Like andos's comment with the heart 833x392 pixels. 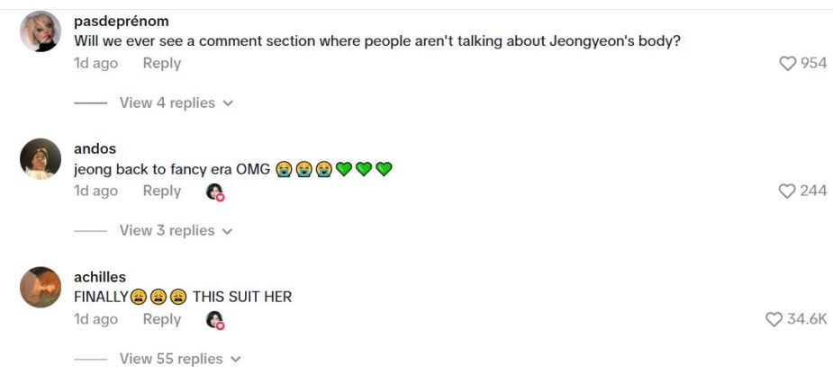[x=787, y=191]
